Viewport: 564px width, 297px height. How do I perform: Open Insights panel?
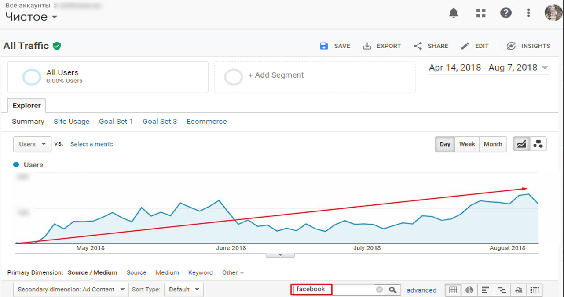pos(528,46)
